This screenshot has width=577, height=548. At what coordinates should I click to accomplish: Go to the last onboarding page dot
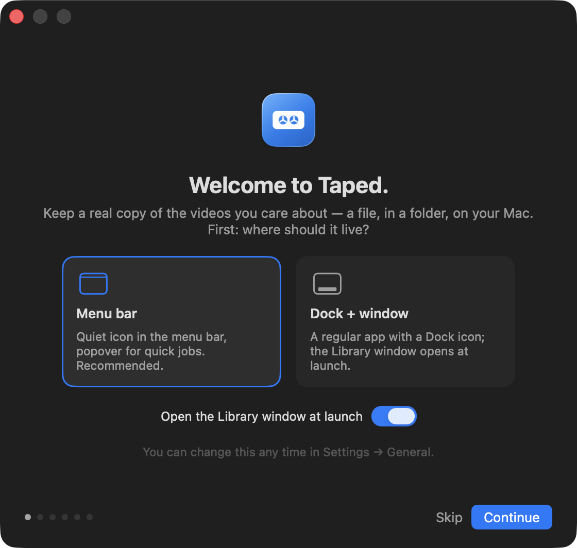click(x=90, y=517)
